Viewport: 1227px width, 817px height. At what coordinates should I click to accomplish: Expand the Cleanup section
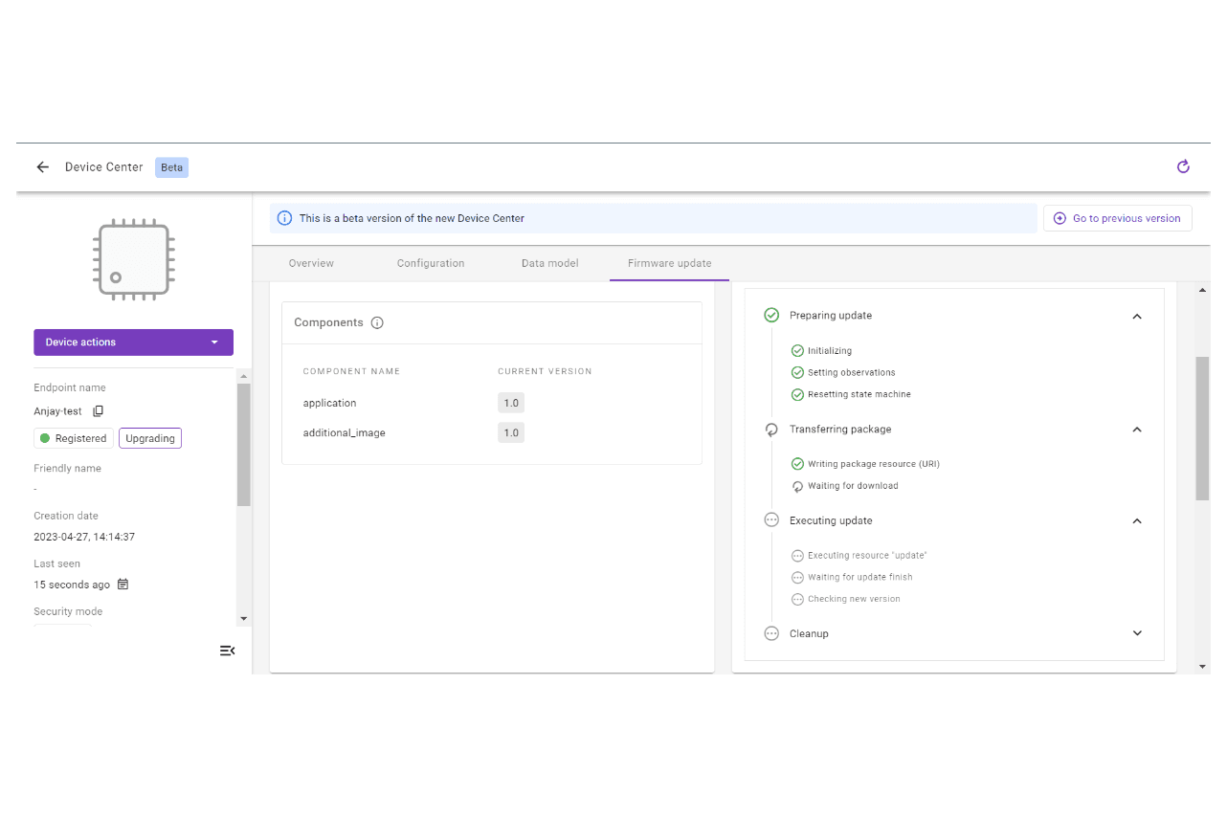[x=1137, y=633]
